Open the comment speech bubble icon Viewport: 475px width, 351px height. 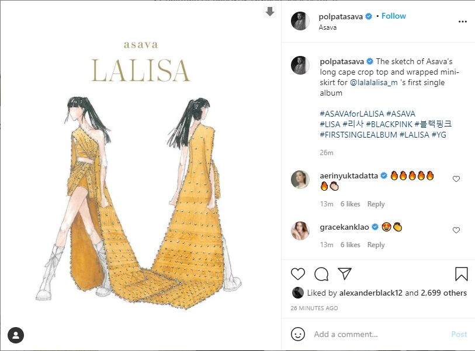[x=321, y=274]
